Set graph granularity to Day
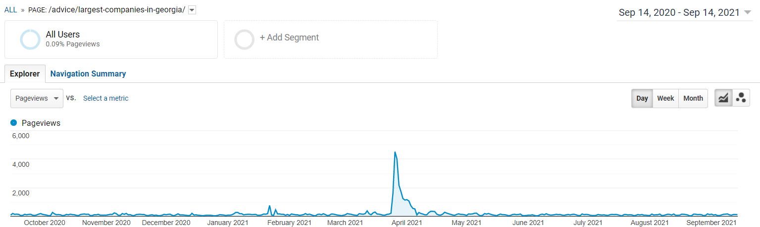760x227 pixels. click(x=642, y=98)
